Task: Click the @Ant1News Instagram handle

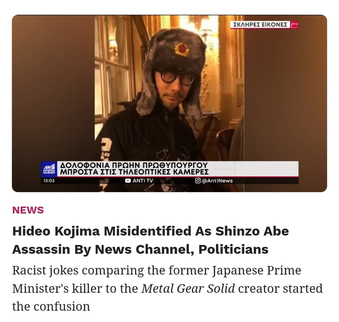Action: pos(217,180)
